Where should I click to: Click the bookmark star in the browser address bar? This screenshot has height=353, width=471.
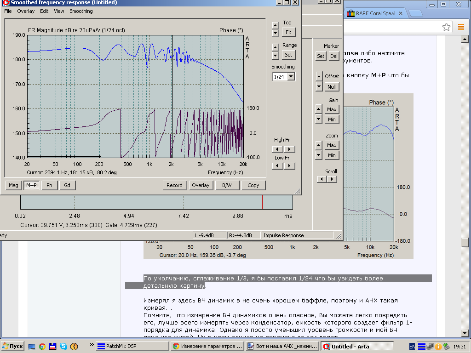click(x=446, y=27)
